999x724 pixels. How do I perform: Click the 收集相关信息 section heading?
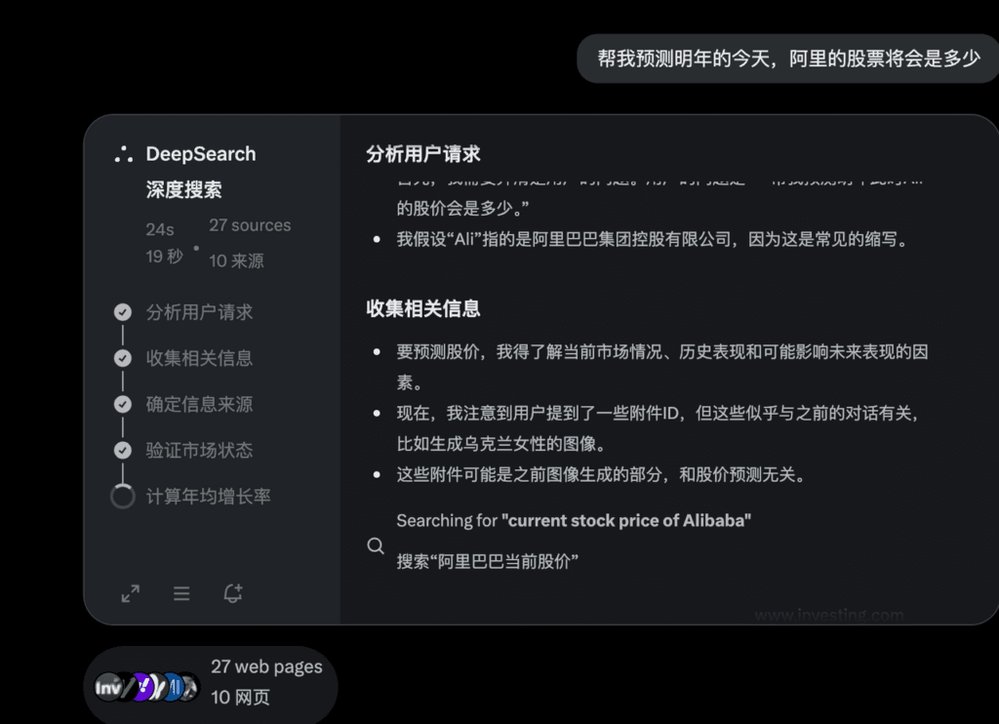pos(423,309)
